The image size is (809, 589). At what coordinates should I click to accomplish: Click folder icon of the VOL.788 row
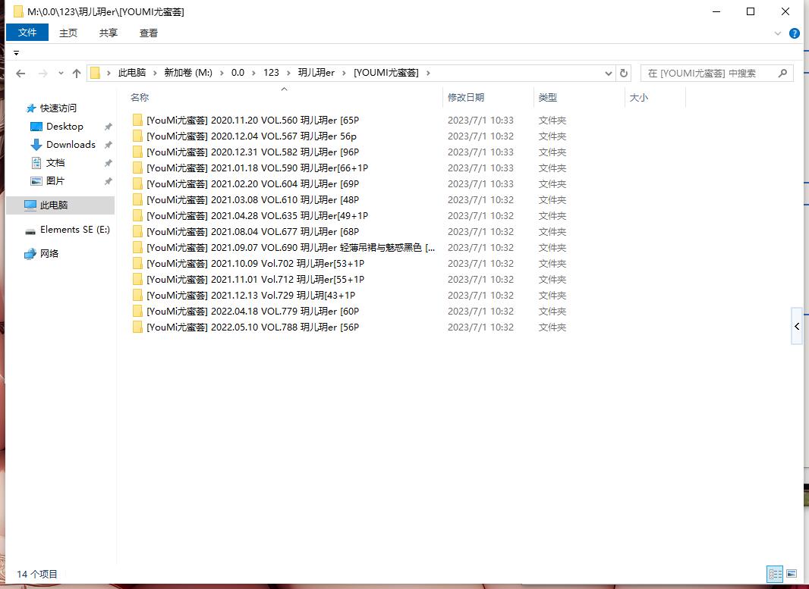coord(137,327)
